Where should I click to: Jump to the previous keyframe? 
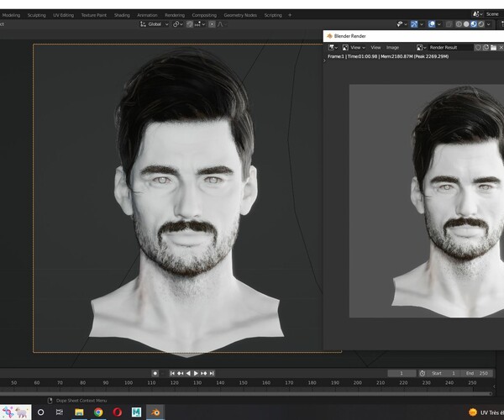(x=181, y=374)
